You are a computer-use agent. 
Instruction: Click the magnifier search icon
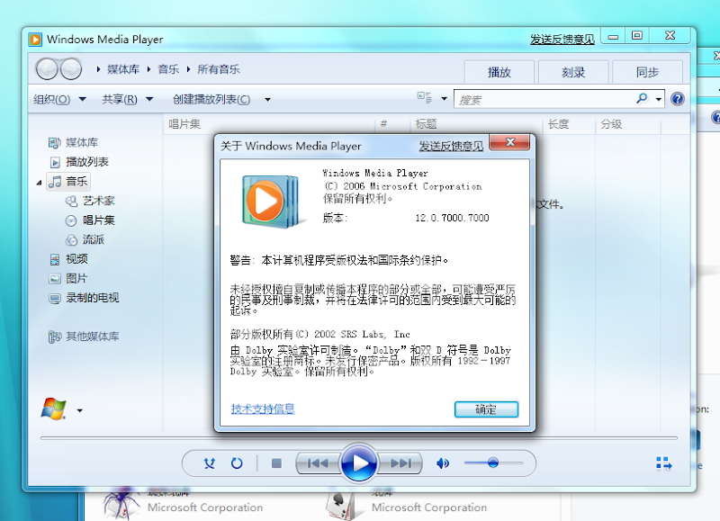[642, 98]
